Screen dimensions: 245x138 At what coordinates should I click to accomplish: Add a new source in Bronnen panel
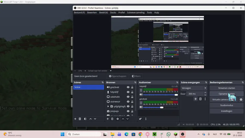click(108, 119)
